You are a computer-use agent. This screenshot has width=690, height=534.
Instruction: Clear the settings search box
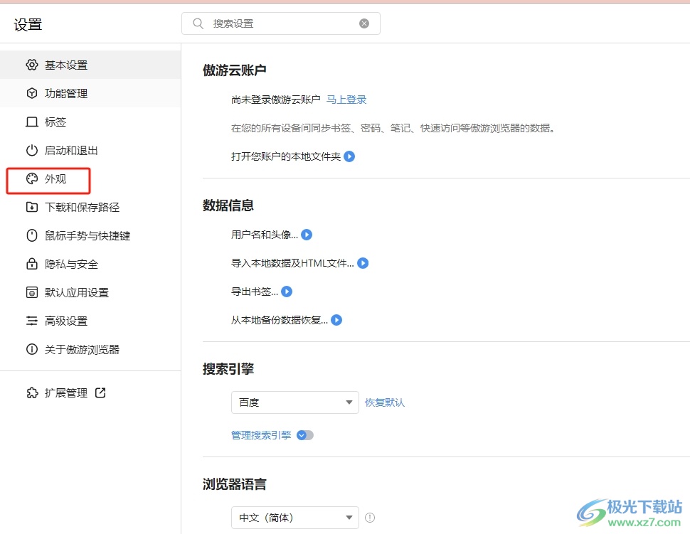(x=364, y=23)
